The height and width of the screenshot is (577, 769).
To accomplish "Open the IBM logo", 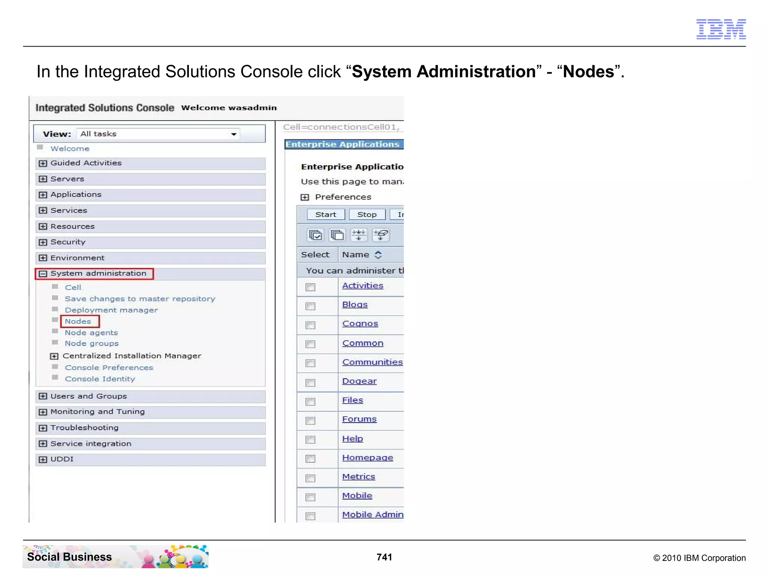I will tap(721, 29).
